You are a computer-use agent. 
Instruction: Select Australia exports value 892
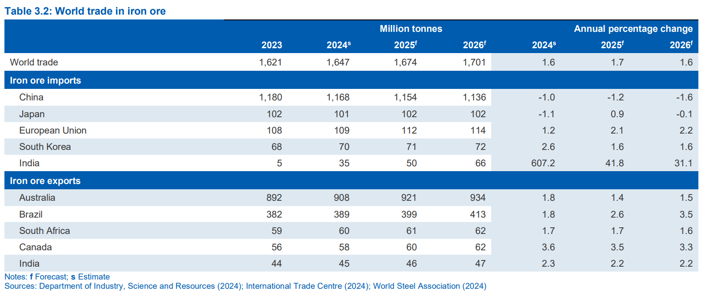pos(274,198)
